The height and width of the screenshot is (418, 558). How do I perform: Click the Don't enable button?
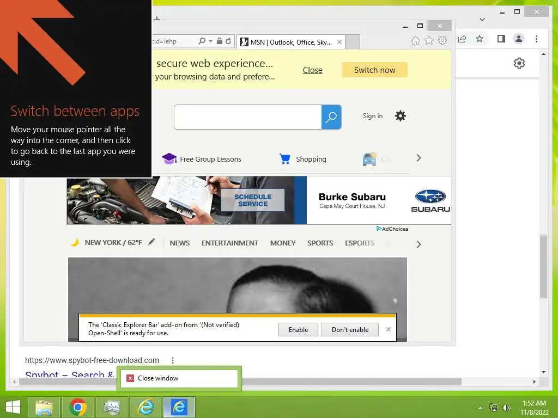350,329
